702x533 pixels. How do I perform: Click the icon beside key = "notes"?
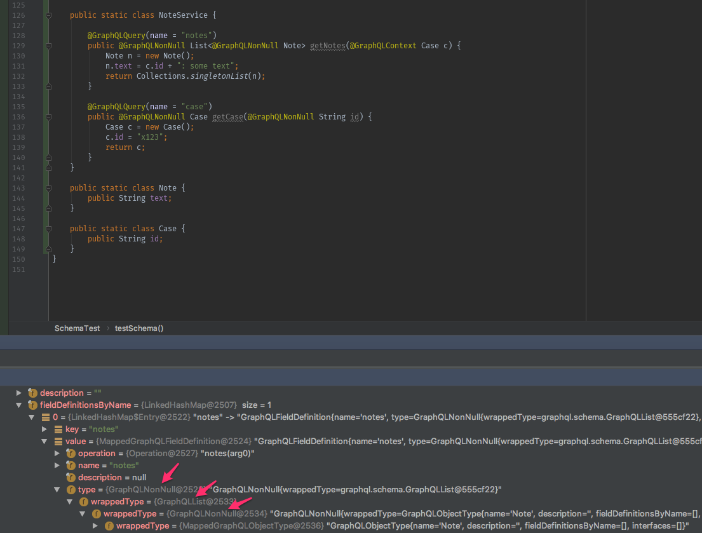(58, 429)
